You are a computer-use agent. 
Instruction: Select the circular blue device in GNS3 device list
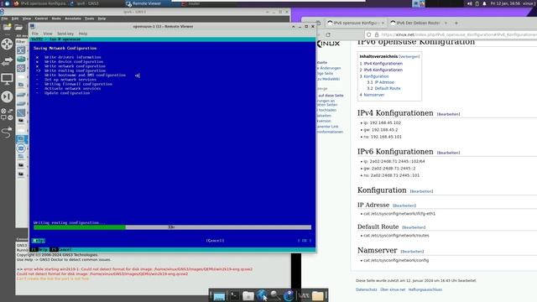21,148
